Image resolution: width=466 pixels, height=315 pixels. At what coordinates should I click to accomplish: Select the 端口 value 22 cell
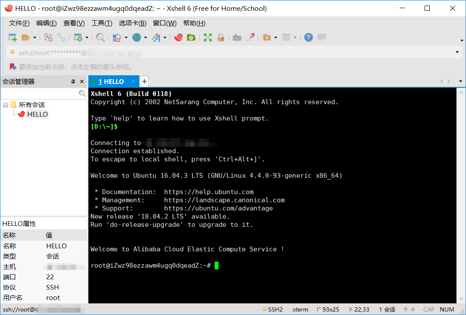click(65, 277)
